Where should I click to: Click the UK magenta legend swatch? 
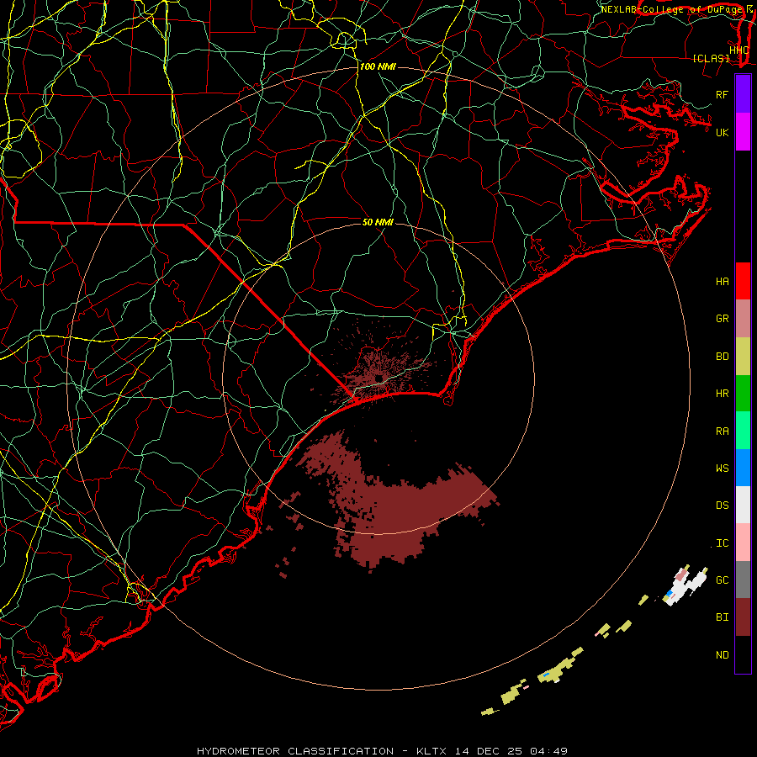743,132
